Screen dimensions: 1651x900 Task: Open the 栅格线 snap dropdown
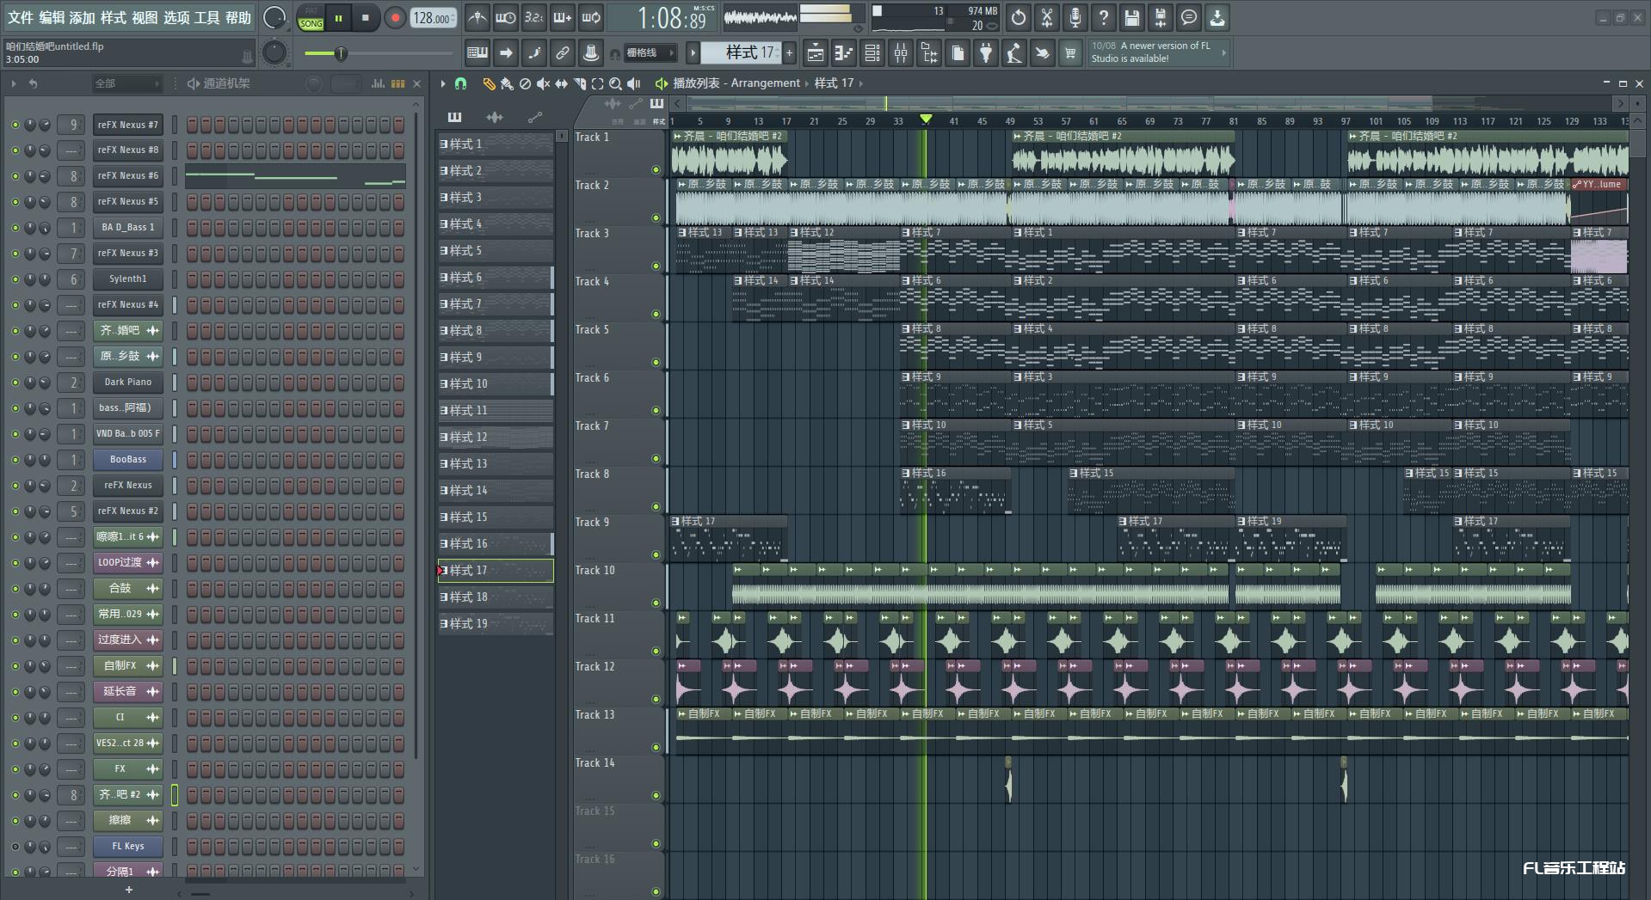650,53
